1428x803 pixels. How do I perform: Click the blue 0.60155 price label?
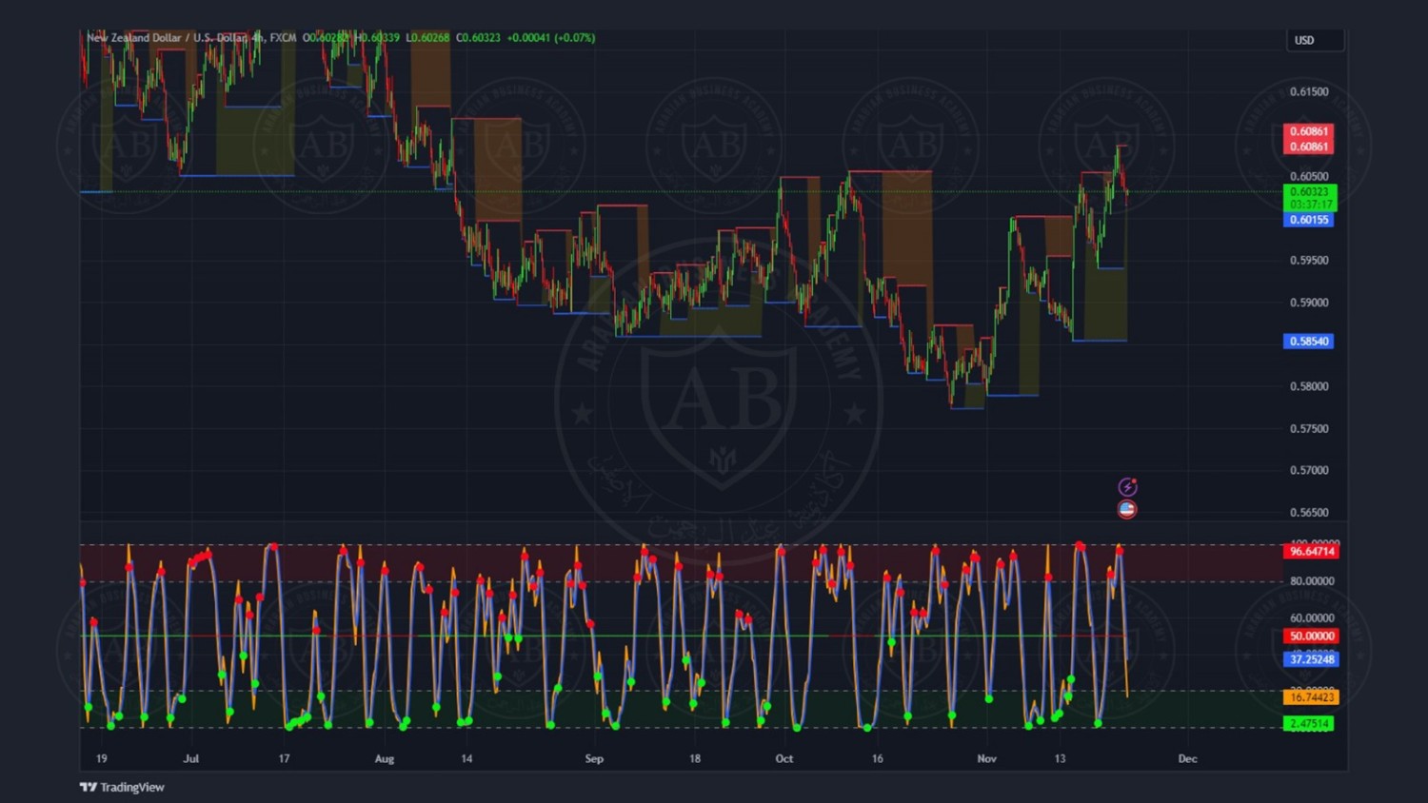click(x=1308, y=220)
